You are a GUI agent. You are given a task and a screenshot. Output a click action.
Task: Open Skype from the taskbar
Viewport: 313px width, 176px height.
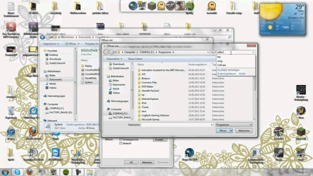(17, 172)
